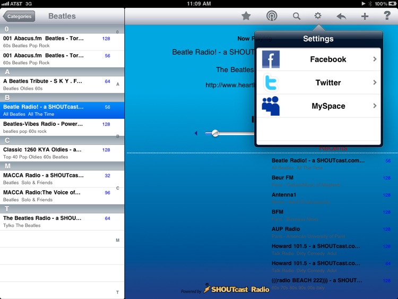Tap the battery indicator in status bar
This screenshot has height=299, width=398.
coord(392,4)
